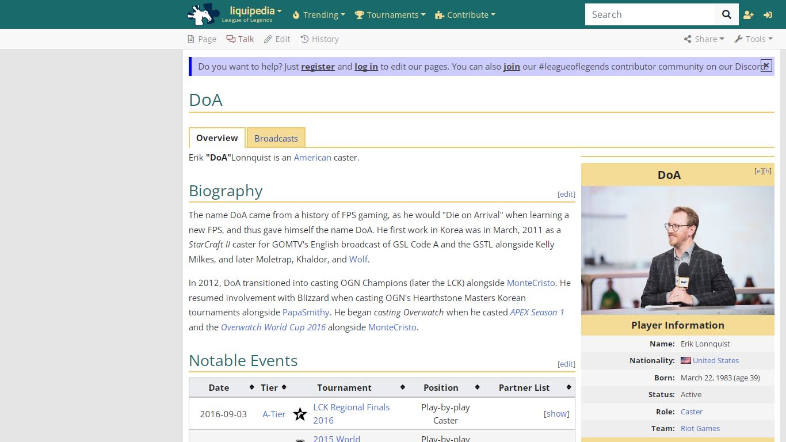Click the LCK Regional Finals star icon

pyautogui.click(x=300, y=414)
